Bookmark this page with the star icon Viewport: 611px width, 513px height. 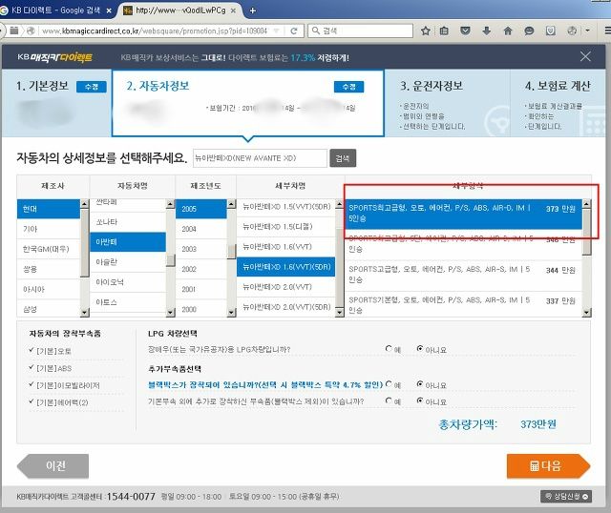point(425,31)
